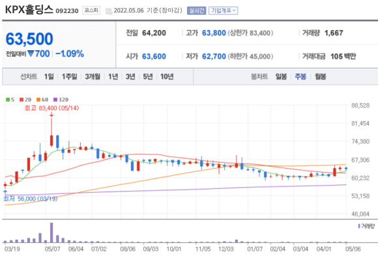Click the tallest volume bar near 05/07
378x256 pixels.
coord(51,233)
